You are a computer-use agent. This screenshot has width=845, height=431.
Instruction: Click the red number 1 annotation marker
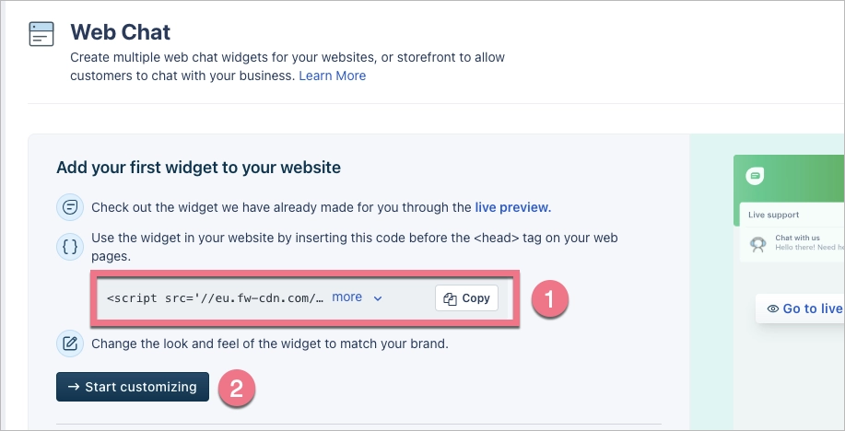551,298
